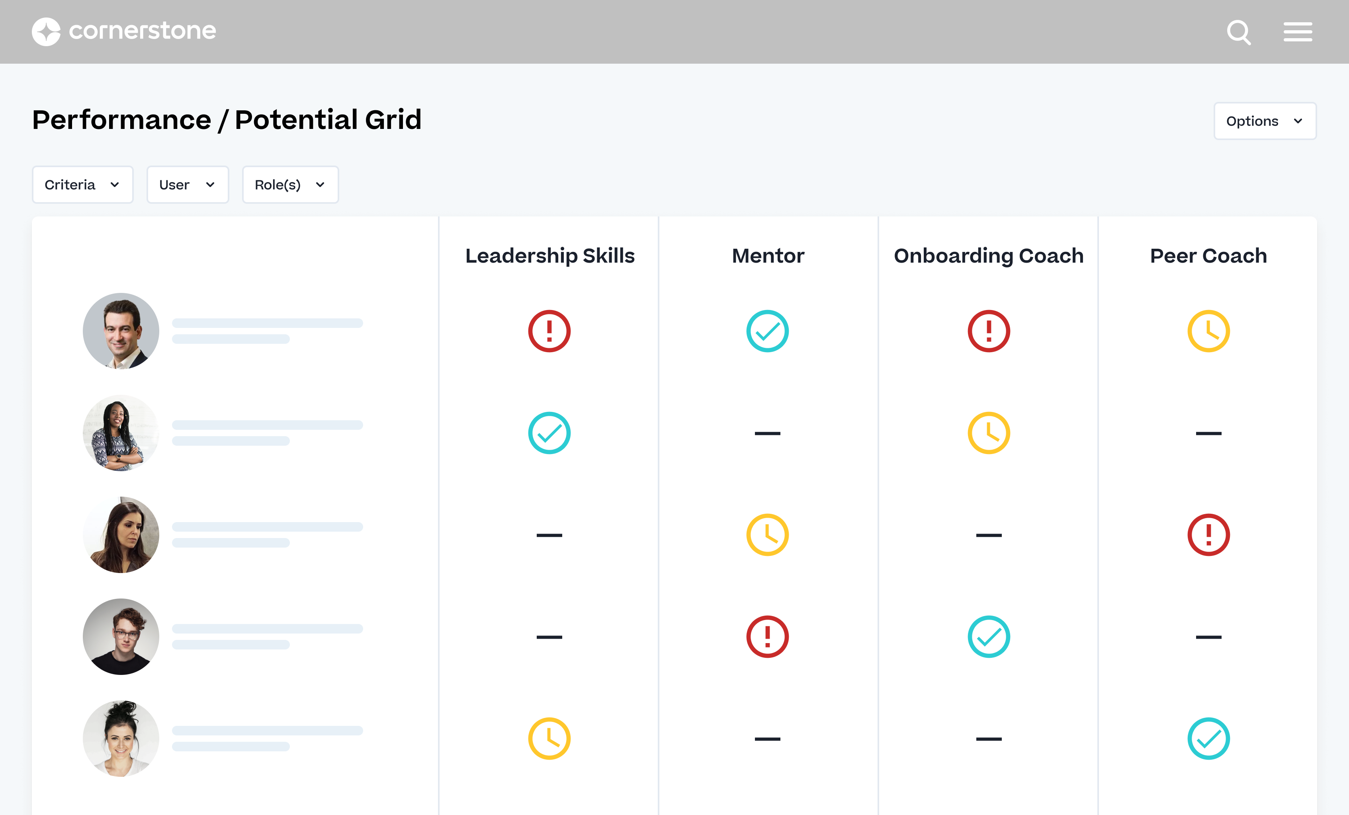The image size is (1349, 815).
Task: Click fourth user's red alert under Mentor
Action: [767, 637]
